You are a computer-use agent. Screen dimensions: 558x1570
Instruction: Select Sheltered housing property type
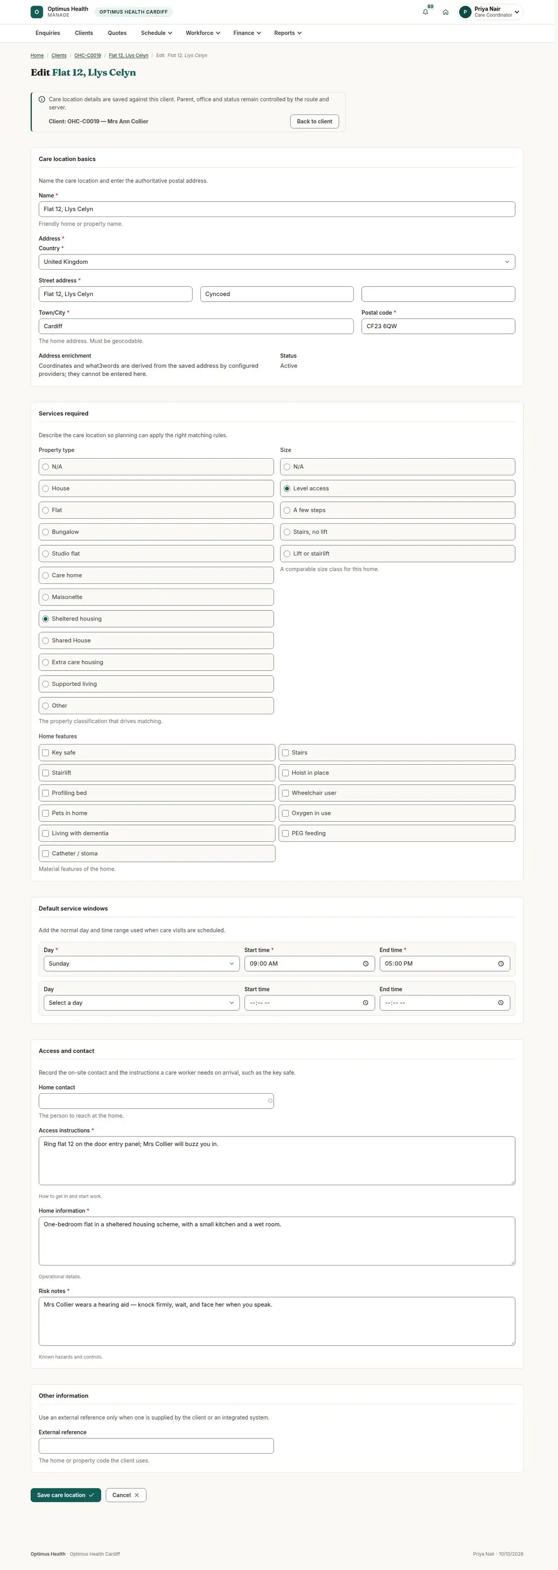(x=156, y=619)
